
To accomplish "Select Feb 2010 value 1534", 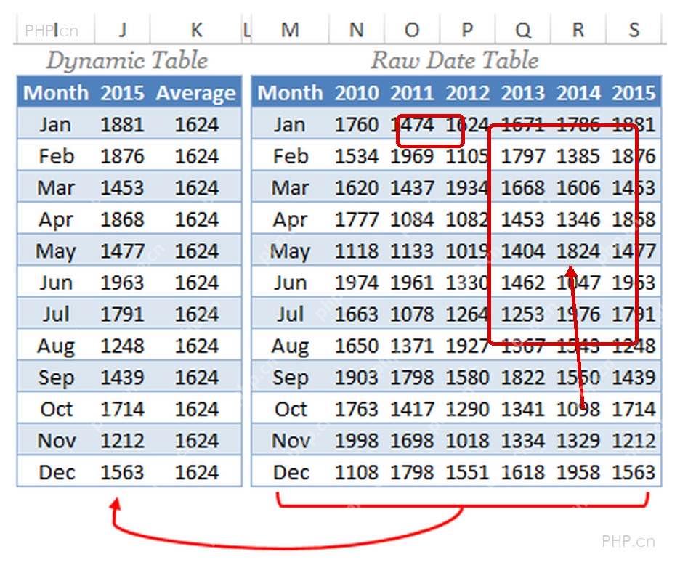I will click(x=357, y=156).
